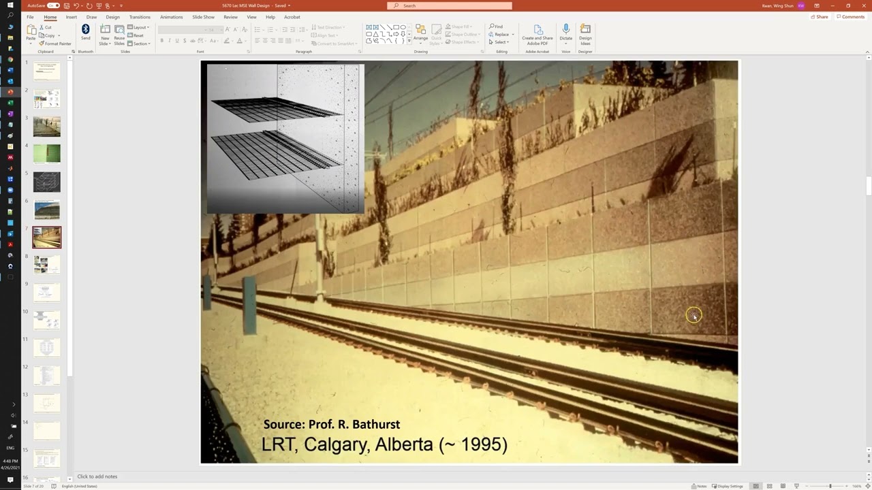This screenshot has height=490, width=872.
Task: Open the Arrange menu
Action: (x=420, y=35)
